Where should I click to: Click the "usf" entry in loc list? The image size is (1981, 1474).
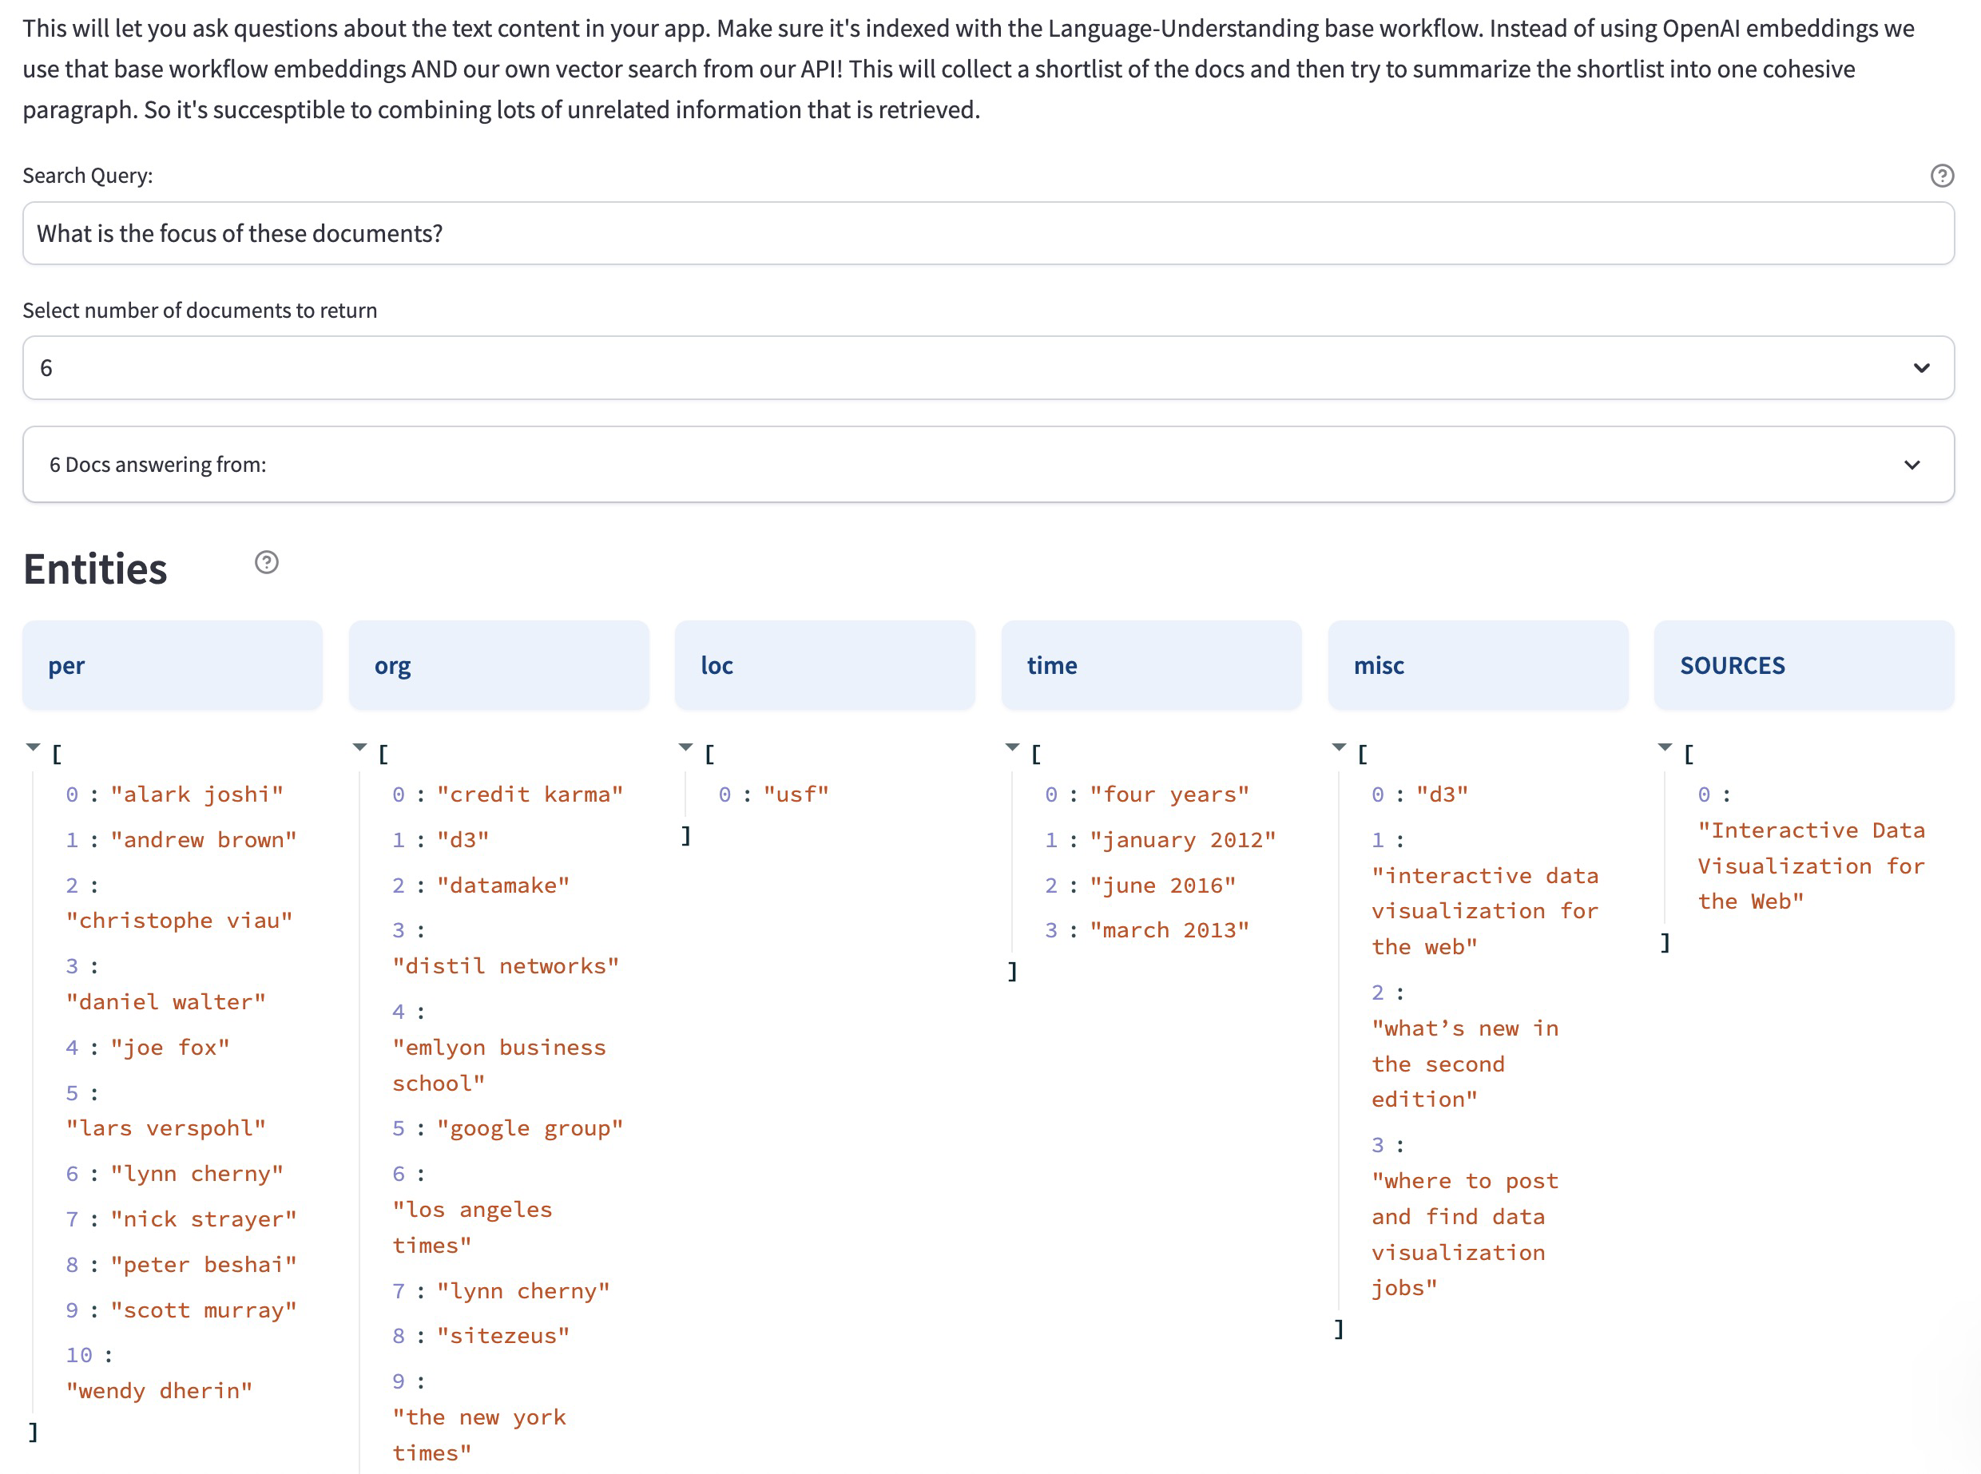796,794
